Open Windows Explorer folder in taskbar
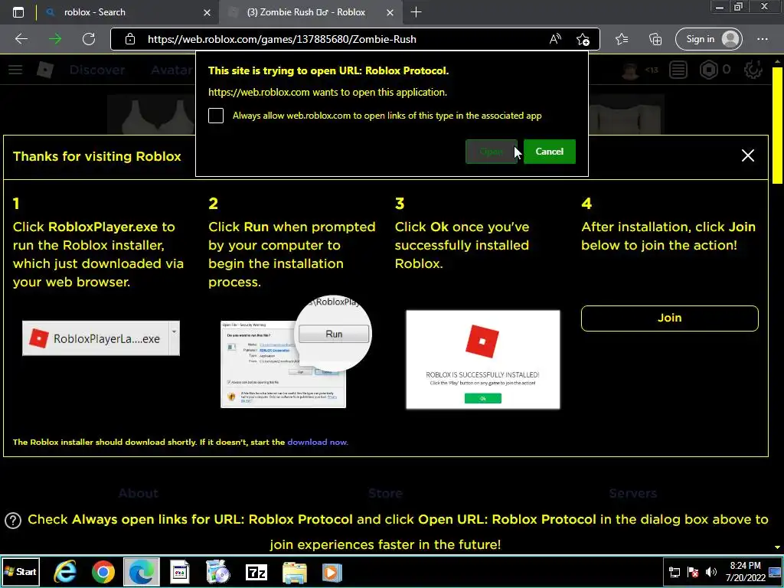The height and width of the screenshot is (588, 784). (x=295, y=572)
